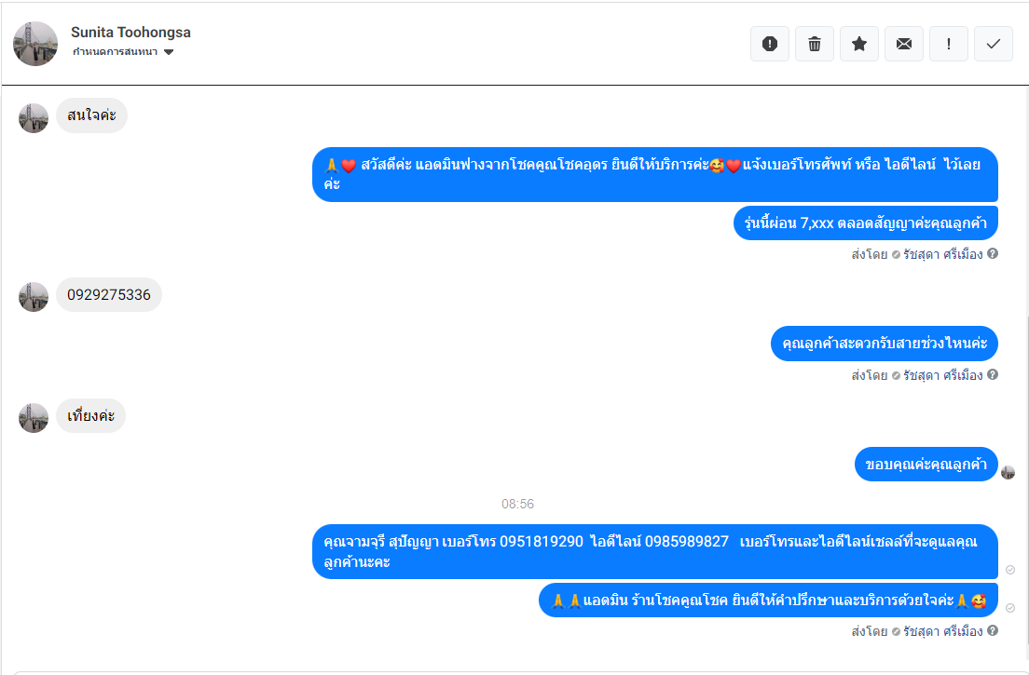Image resolution: width=1029 pixels, height=675 pixels.
Task: Flag conversation with the exclamation mark icon
Action: point(948,44)
